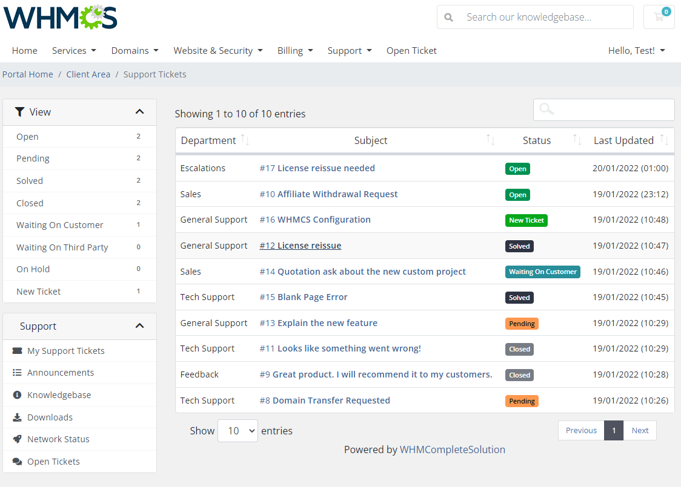Click the download icon beside Downloads
Image resolution: width=681 pixels, height=487 pixels.
(x=18, y=417)
